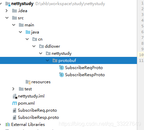
Task: Expand the .idea folder
Action: (x=7, y=11)
